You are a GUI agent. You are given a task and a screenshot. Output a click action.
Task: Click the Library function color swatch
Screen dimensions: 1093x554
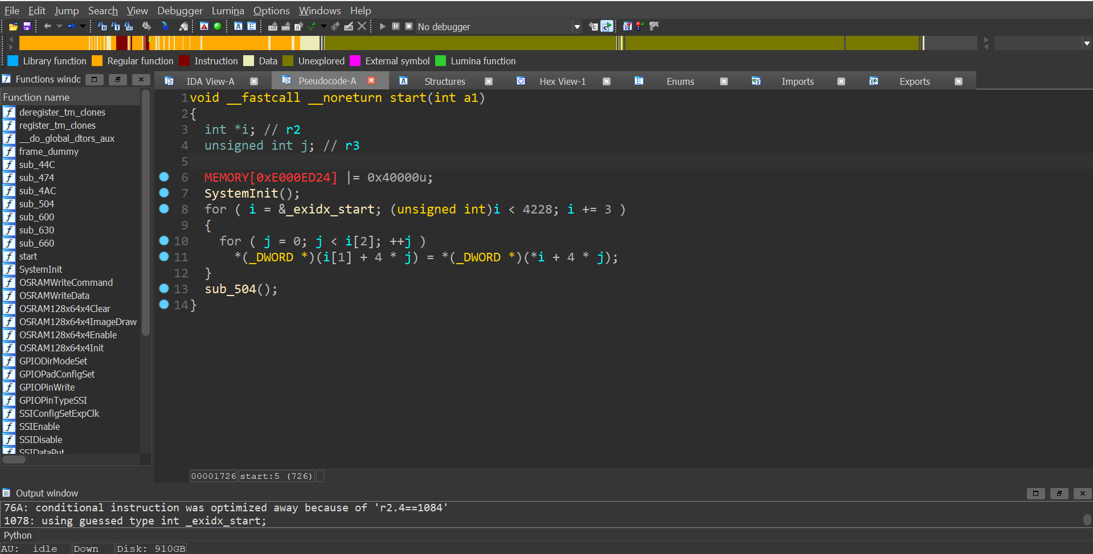point(13,61)
